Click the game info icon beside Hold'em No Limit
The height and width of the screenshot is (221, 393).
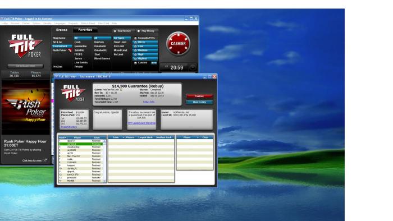pos(121,90)
